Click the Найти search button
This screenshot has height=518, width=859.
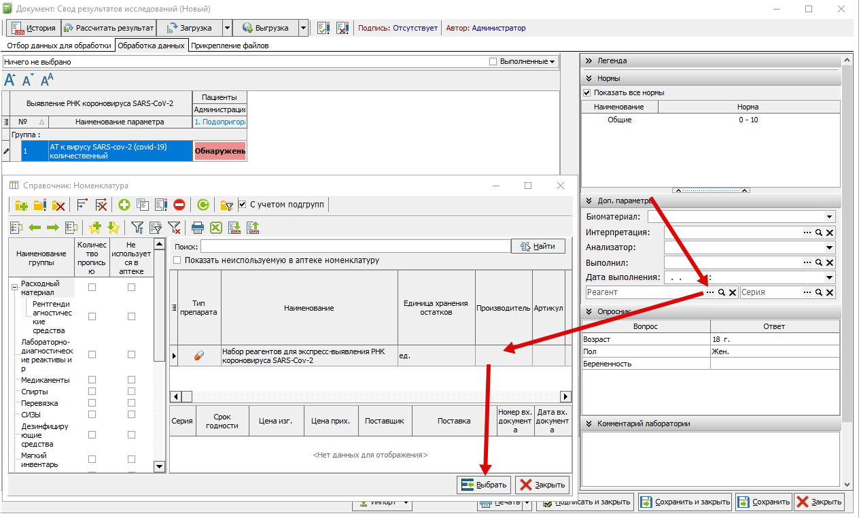[538, 246]
